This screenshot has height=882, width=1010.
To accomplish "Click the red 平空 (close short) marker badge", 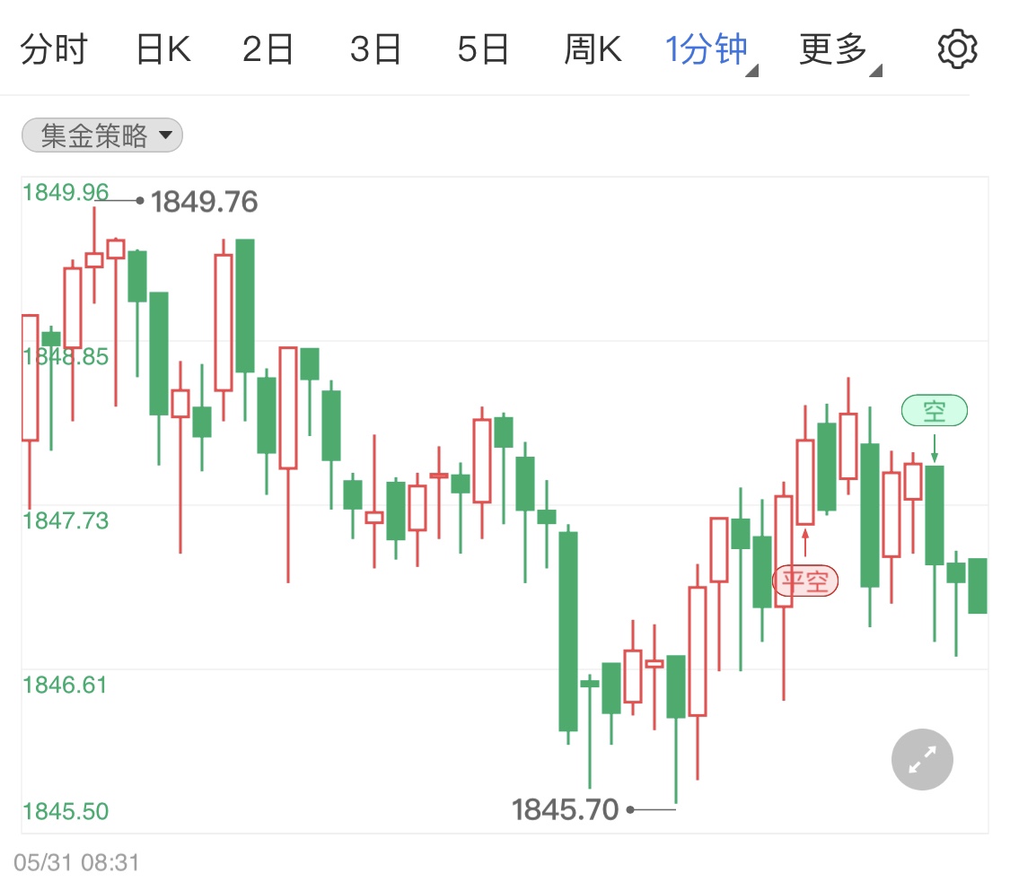I will tap(805, 581).
